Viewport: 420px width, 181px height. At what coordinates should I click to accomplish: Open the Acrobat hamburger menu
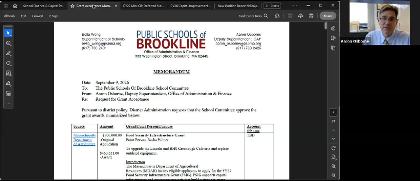(6, 6)
